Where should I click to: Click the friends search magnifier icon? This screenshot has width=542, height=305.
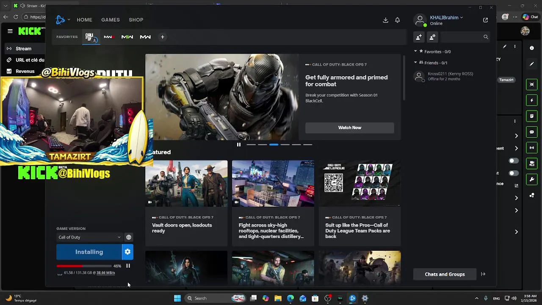[486, 37]
